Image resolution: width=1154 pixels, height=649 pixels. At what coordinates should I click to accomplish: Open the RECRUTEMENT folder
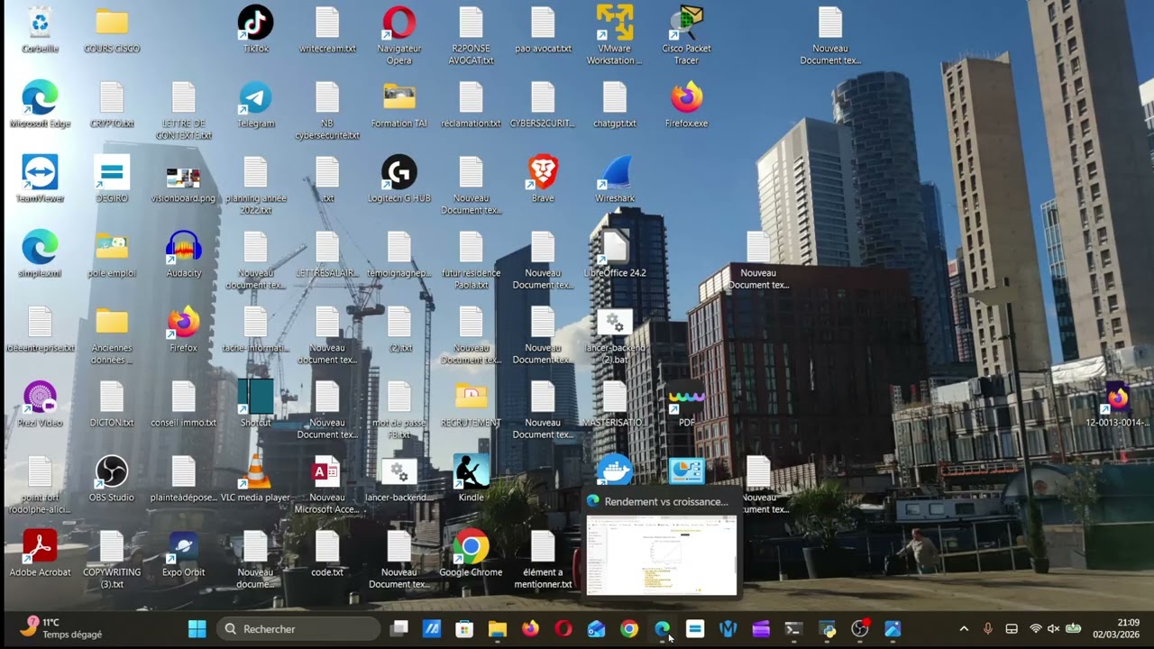[472, 403]
